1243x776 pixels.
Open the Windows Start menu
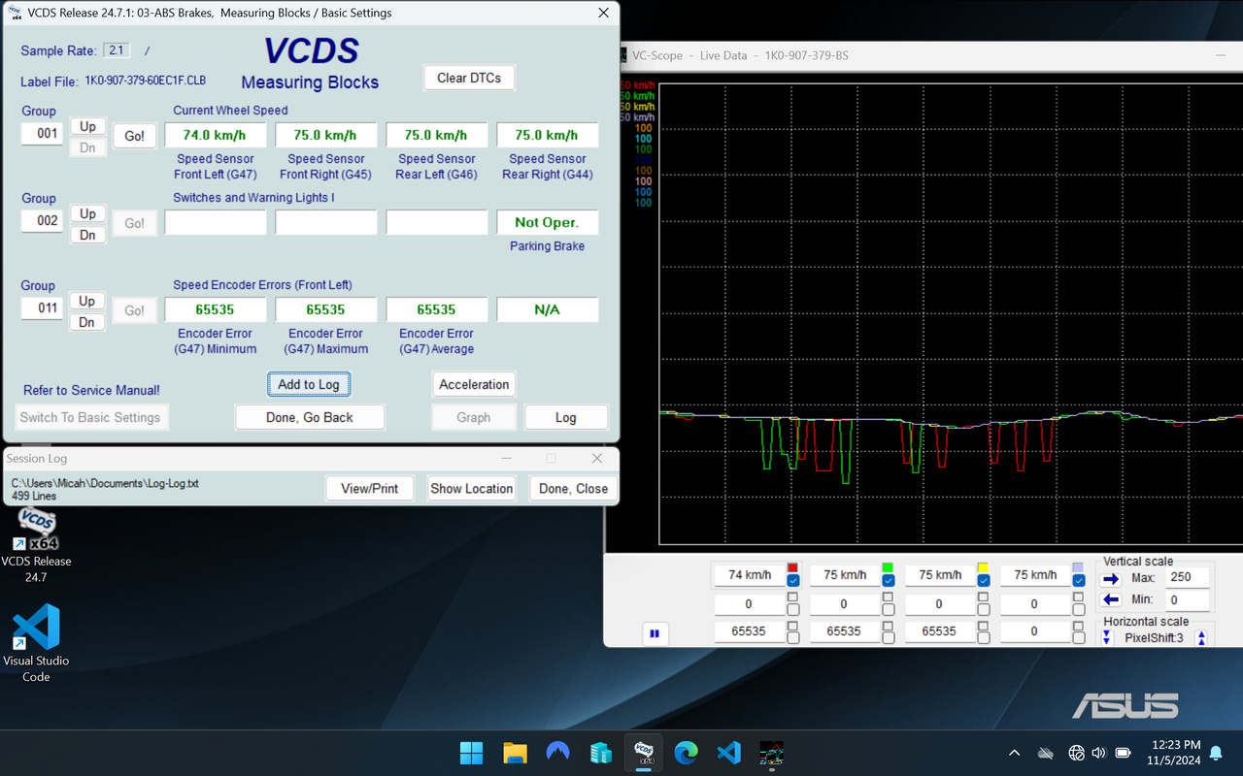[x=471, y=753]
